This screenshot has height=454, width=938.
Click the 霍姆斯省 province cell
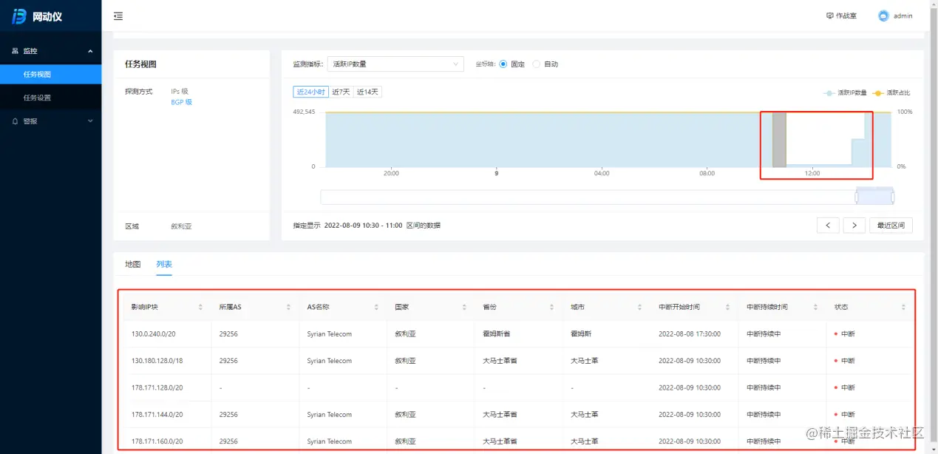(496, 334)
